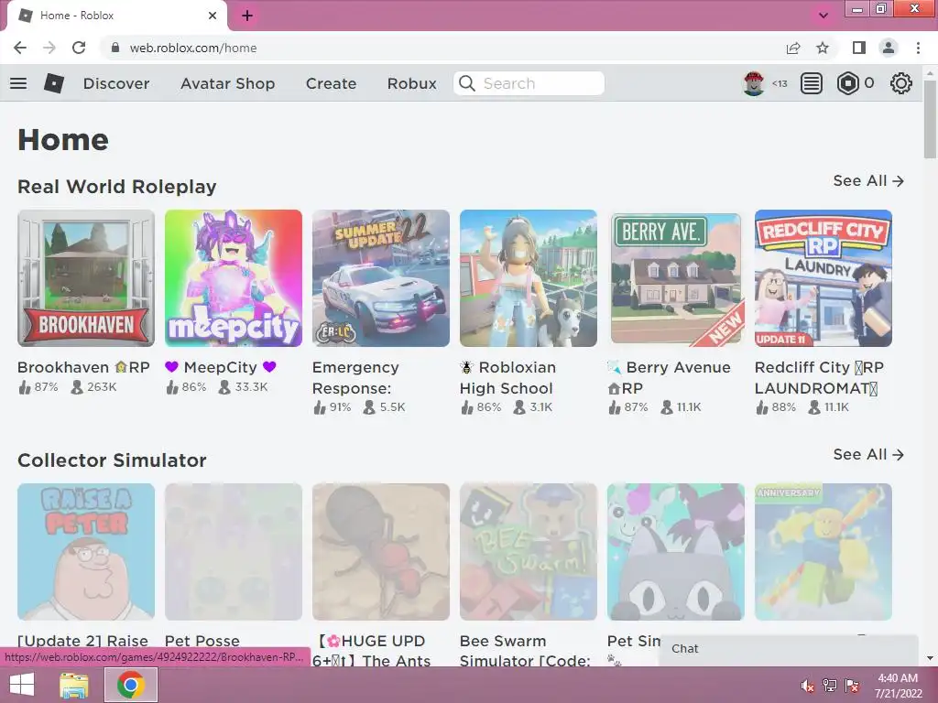
Task: Click the network tray icon
Action: 830,686
